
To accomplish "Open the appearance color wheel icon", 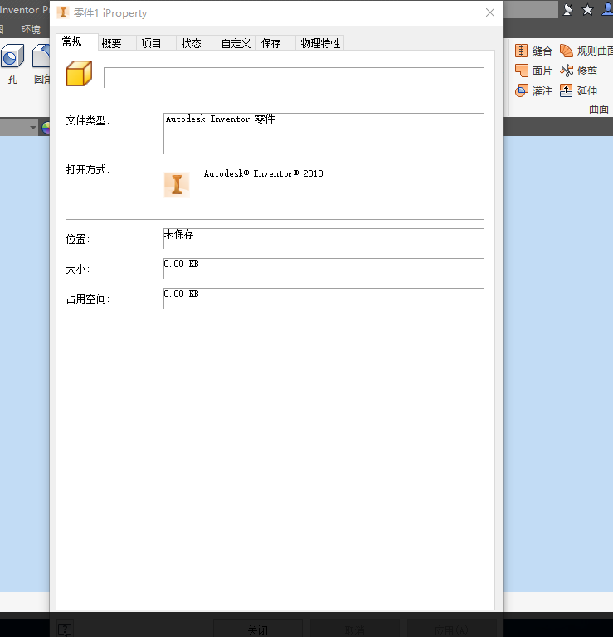I will [x=46, y=128].
